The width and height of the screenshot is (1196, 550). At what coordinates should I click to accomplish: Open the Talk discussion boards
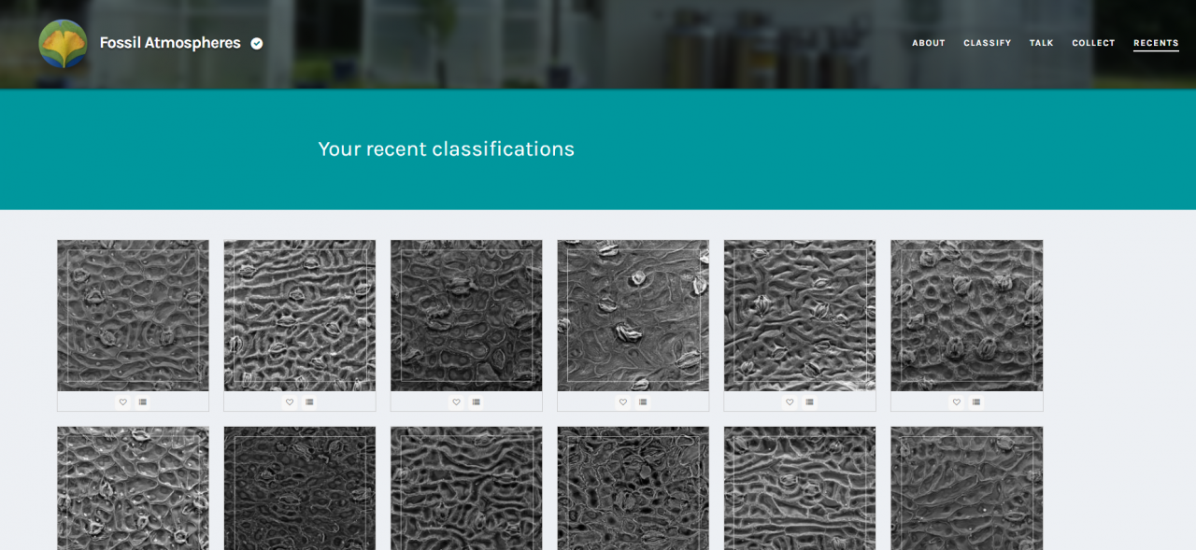click(1042, 43)
